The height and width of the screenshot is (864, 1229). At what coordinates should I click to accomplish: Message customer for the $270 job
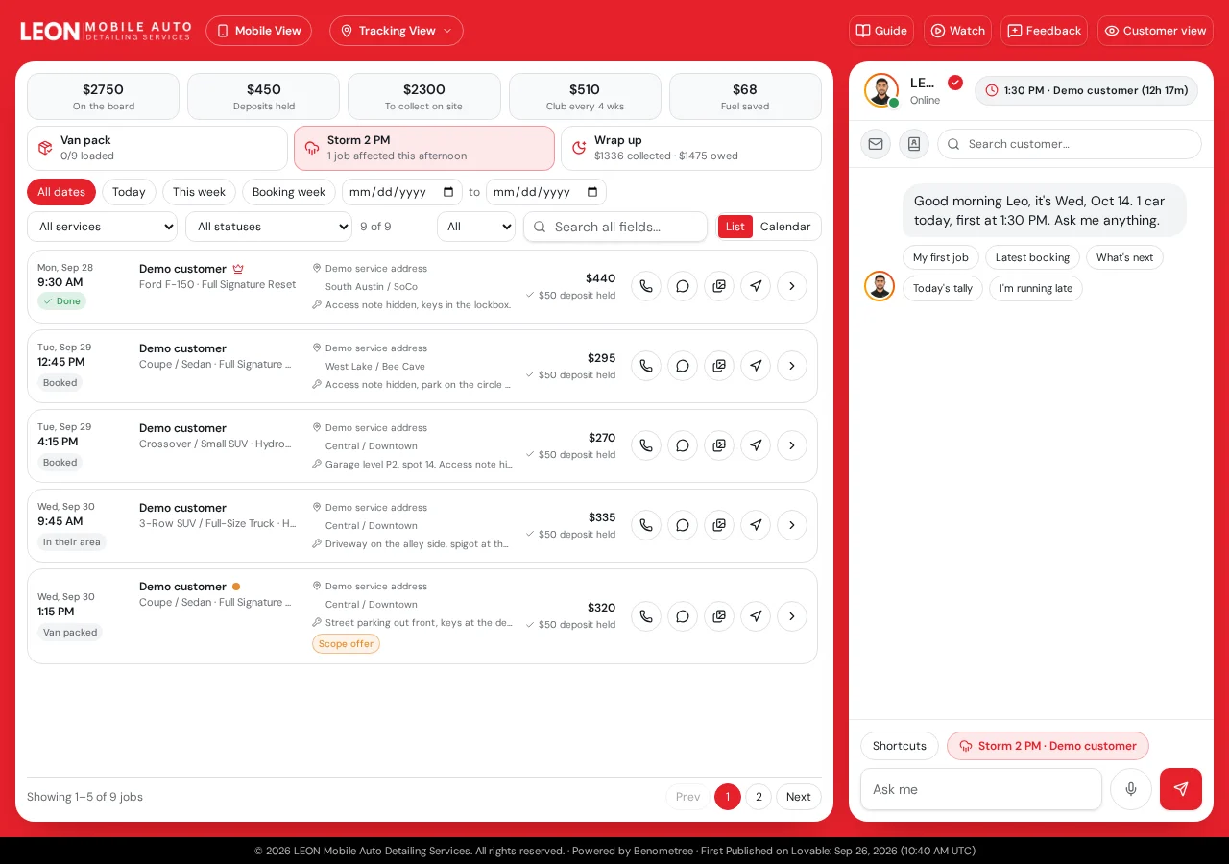pos(683,445)
